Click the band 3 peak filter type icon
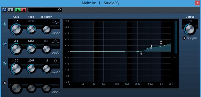This screenshot has height=97, width=201. click(56, 41)
